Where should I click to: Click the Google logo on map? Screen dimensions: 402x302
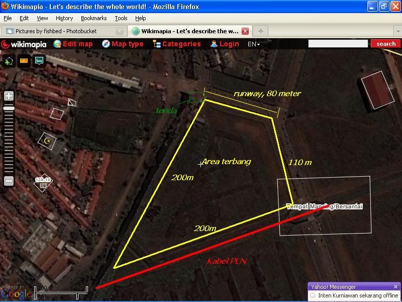click(x=16, y=294)
